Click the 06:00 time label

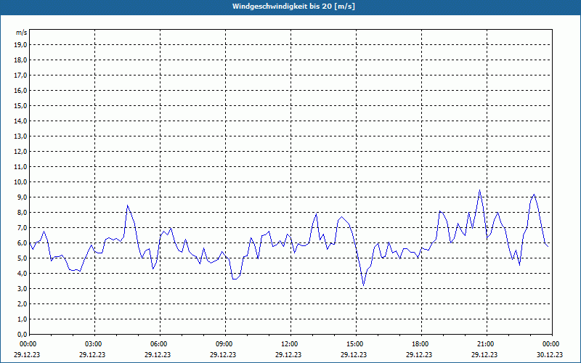tap(159, 344)
